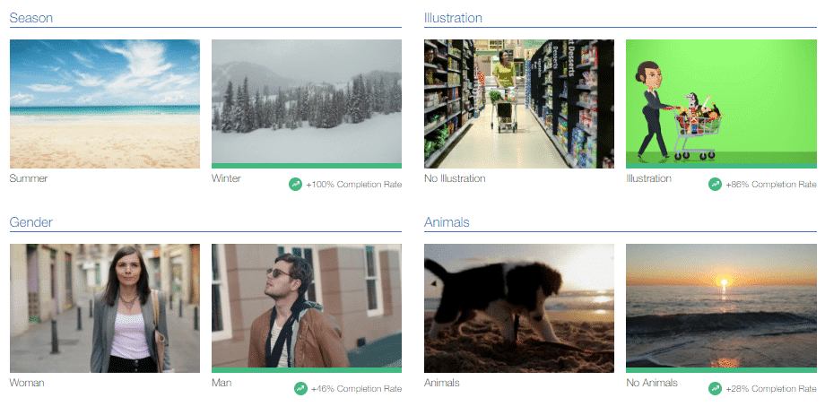Click the green bar under the Man image
Image resolution: width=825 pixels, height=415 pixels.
point(306,370)
